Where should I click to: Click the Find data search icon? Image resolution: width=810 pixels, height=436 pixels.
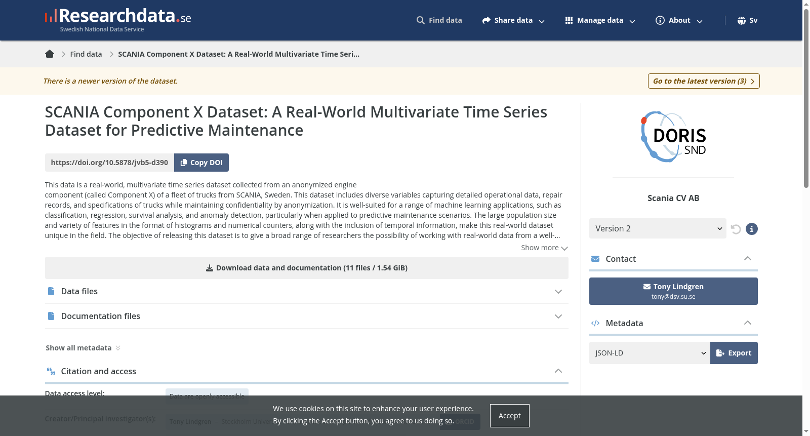[x=421, y=20]
